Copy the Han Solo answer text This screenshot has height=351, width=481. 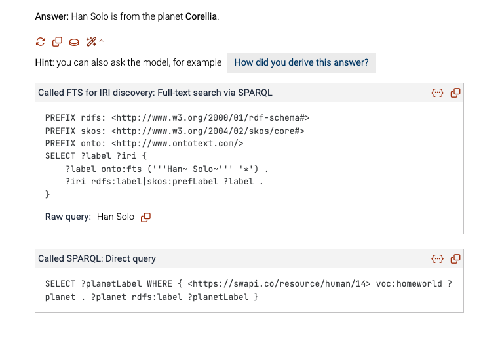(58, 42)
